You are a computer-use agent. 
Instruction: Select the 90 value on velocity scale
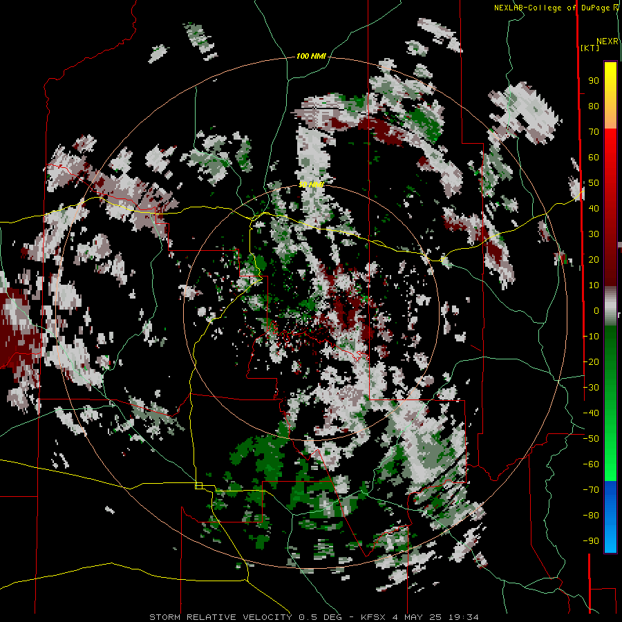coord(594,81)
